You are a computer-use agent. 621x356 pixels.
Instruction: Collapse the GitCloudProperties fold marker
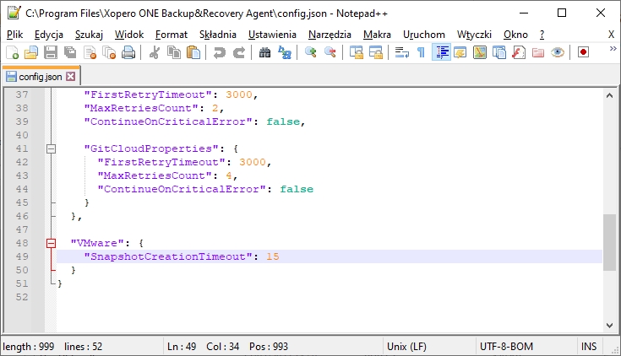coord(52,148)
